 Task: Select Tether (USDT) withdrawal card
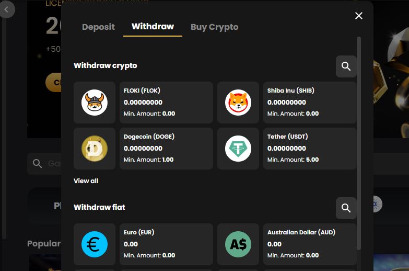(310, 149)
